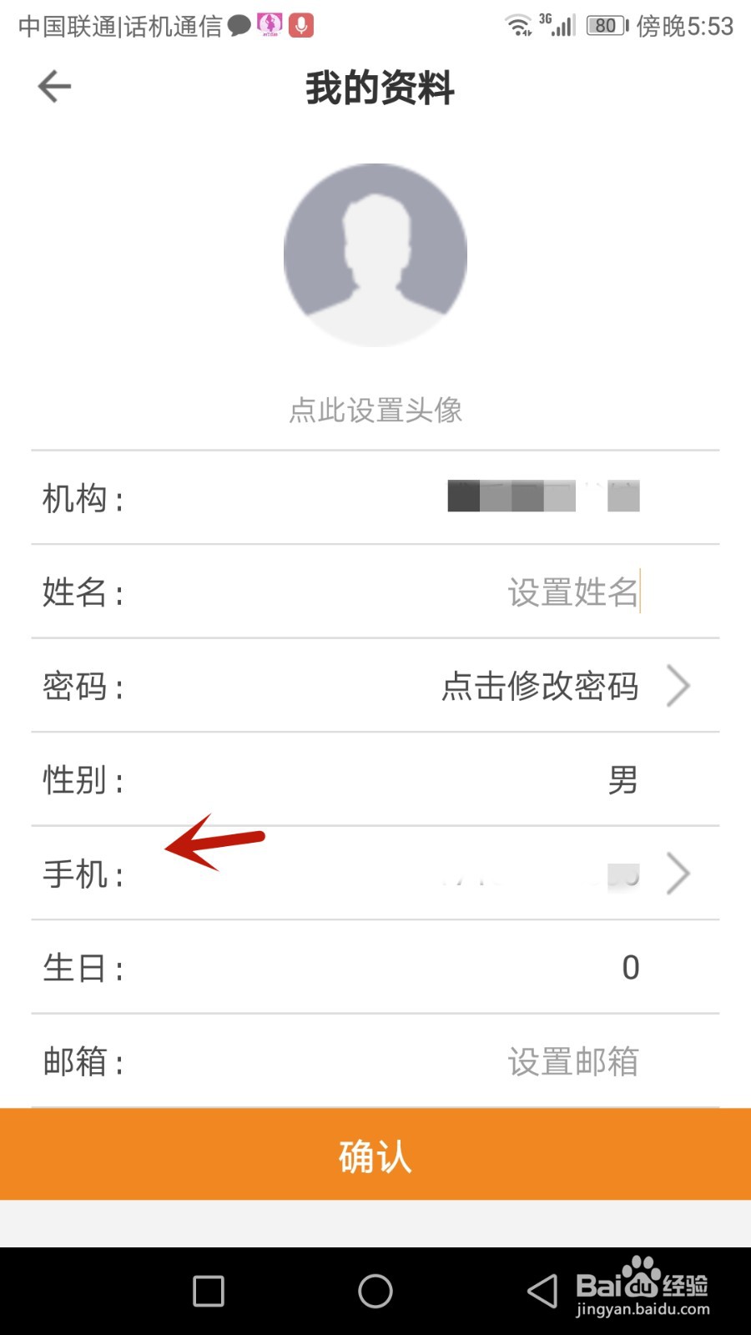Tap the chevron in the 密码 row
Image resolution: width=751 pixels, height=1335 pixels.
tap(678, 687)
